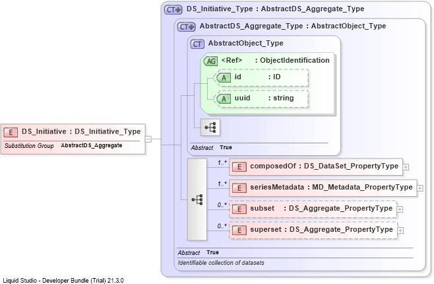
Task: Select text 'DS_Initiative : DS_Initiative_Type'
Action: point(81,131)
